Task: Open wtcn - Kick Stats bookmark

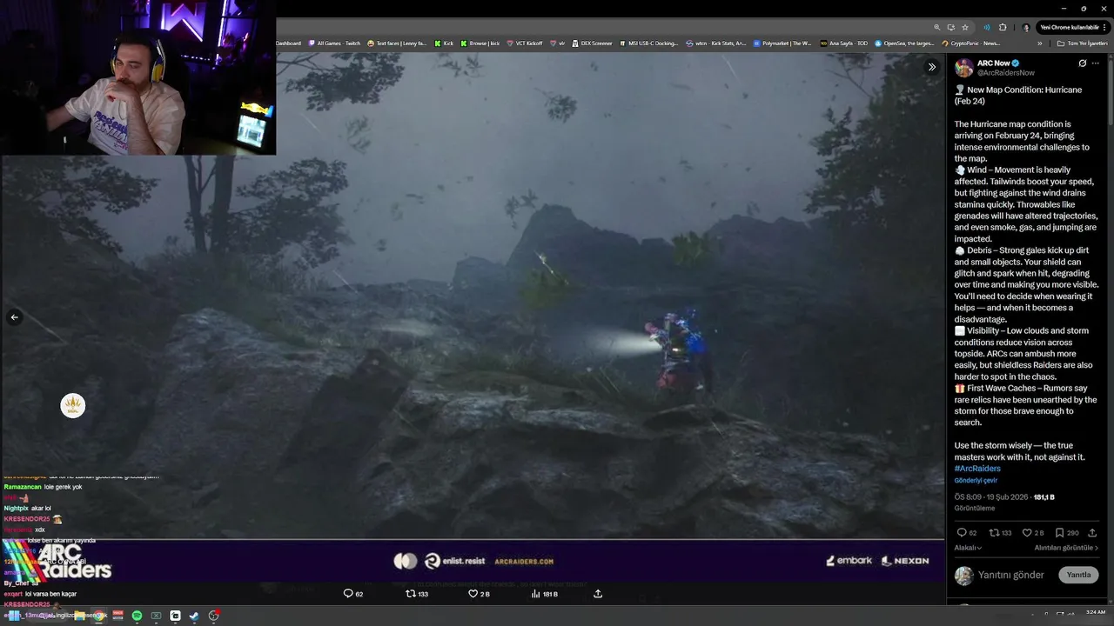Action: (x=715, y=43)
